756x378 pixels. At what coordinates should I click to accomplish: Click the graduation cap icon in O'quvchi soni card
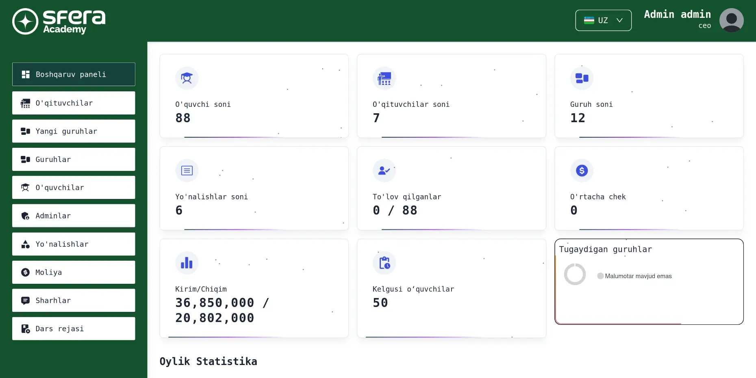pyautogui.click(x=187, y=78)
